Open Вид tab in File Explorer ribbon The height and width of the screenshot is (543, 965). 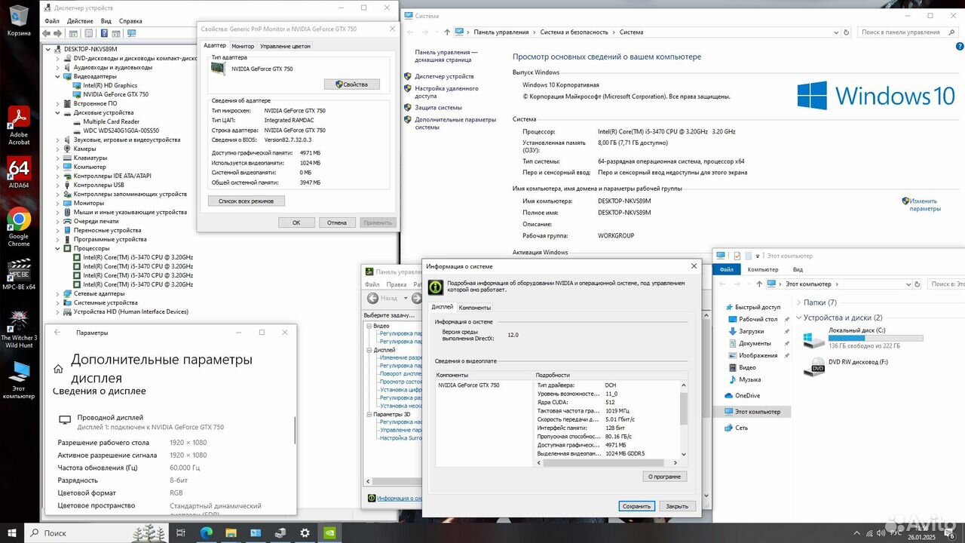point(798,269)
